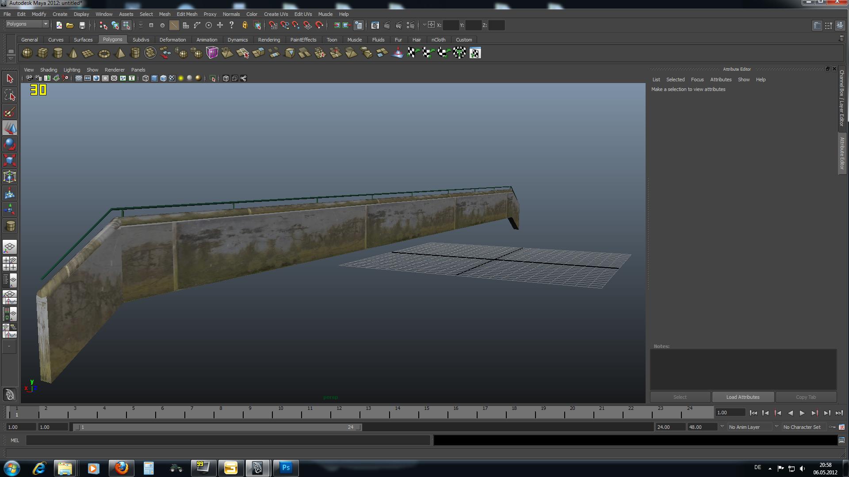Toggle textured display checker icon
The width and height of the screenshot is (849, 477).
click(172, 78)
